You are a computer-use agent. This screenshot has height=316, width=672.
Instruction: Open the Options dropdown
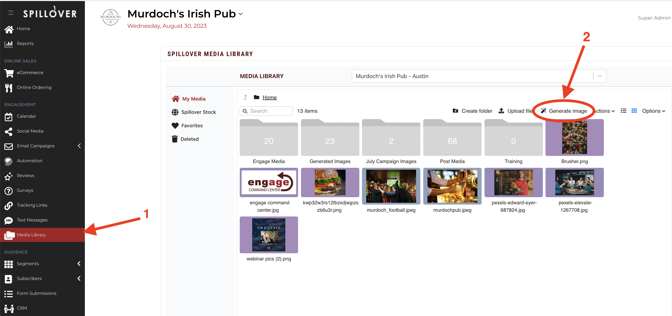[x=653, y=111]
